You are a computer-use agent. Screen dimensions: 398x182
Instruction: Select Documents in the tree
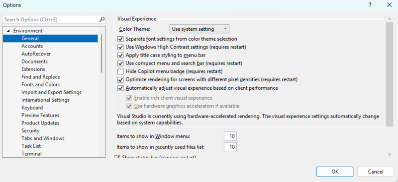34,61
